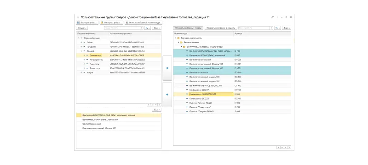Screen dimensions: 368x165
Task: Collapse the Техника section node
Action: coord(81,51)
